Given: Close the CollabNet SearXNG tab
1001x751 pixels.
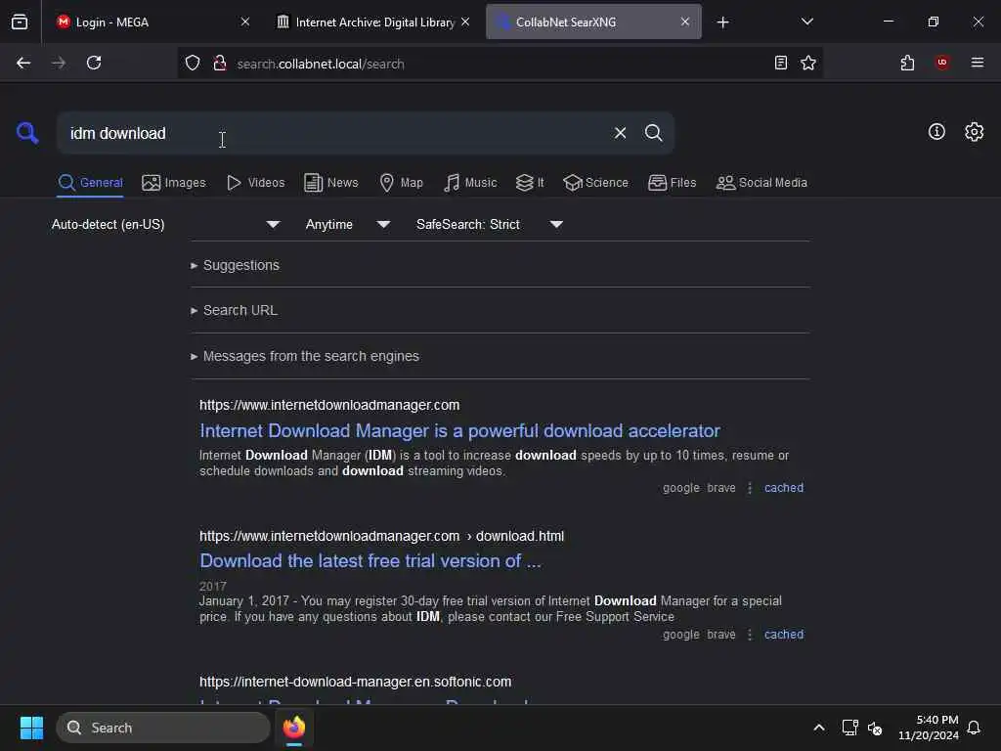Looking at the screenshot, I should click(x=685, y=22).
